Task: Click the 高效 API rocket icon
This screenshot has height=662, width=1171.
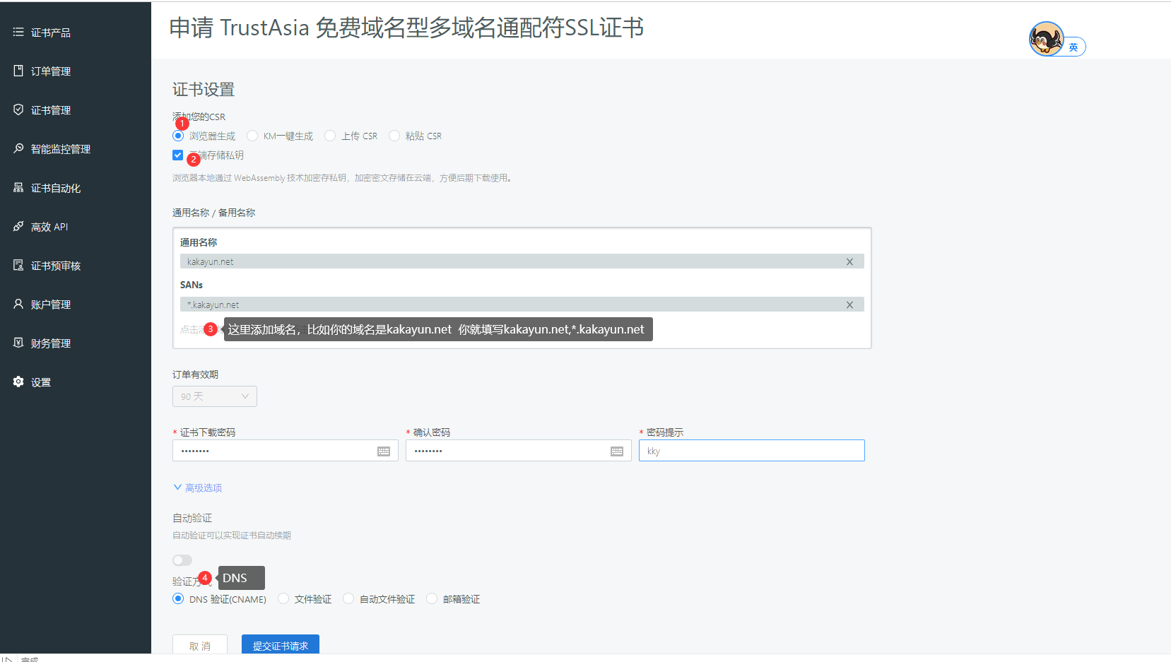Action: (x=18, y=226)
